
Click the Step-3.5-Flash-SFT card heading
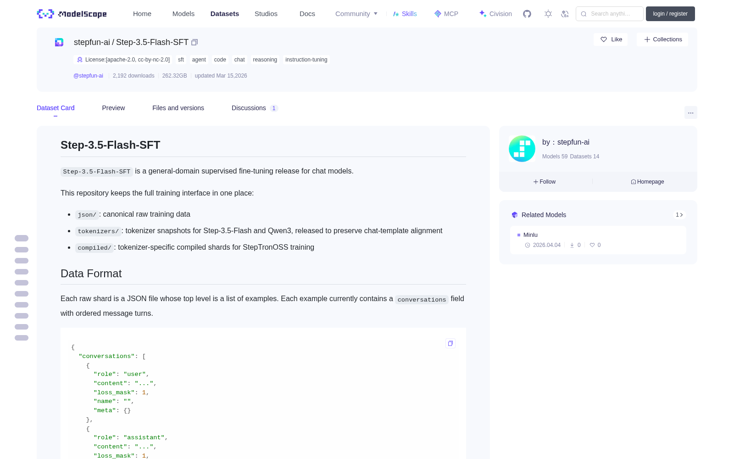[111, 145]
